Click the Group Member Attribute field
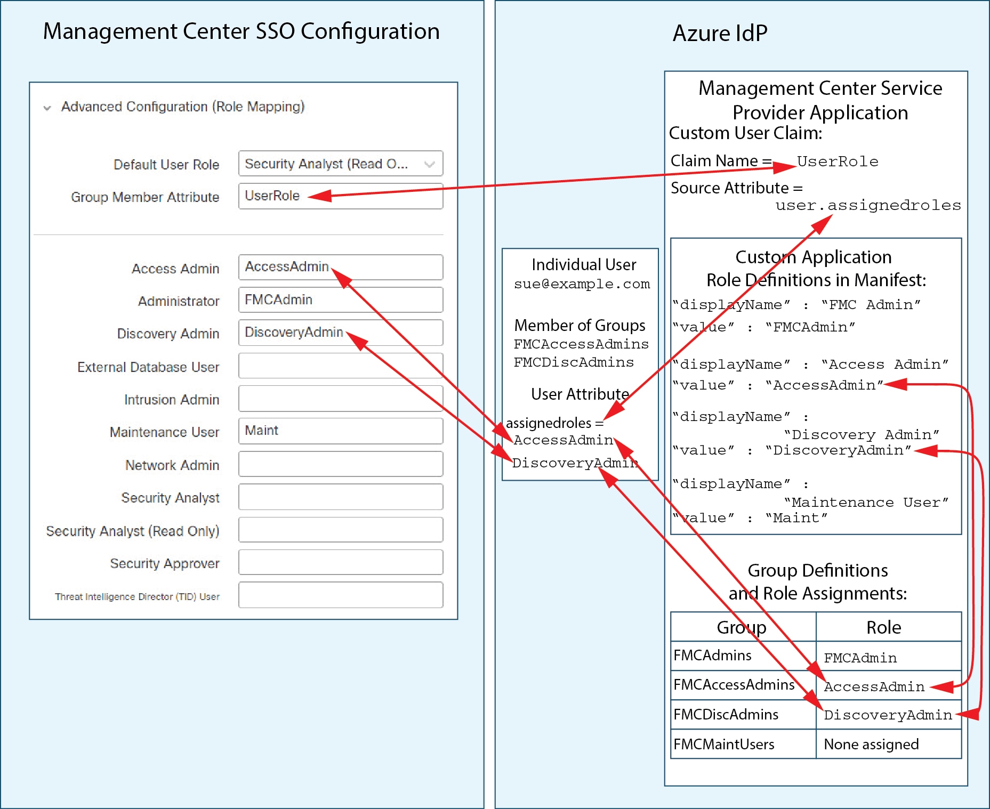The image size is (990, 809). 341,196
